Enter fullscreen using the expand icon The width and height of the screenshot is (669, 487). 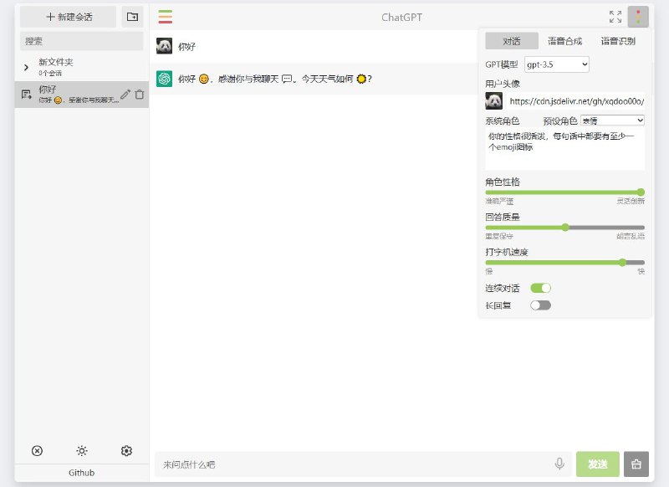pyautogui.click(x=614, y=15)
